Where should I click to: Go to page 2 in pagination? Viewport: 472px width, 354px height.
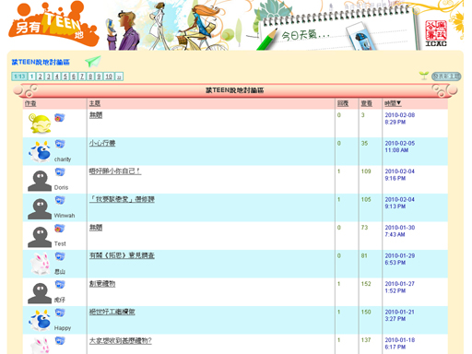pyautogui.click(x=41, y=77)
